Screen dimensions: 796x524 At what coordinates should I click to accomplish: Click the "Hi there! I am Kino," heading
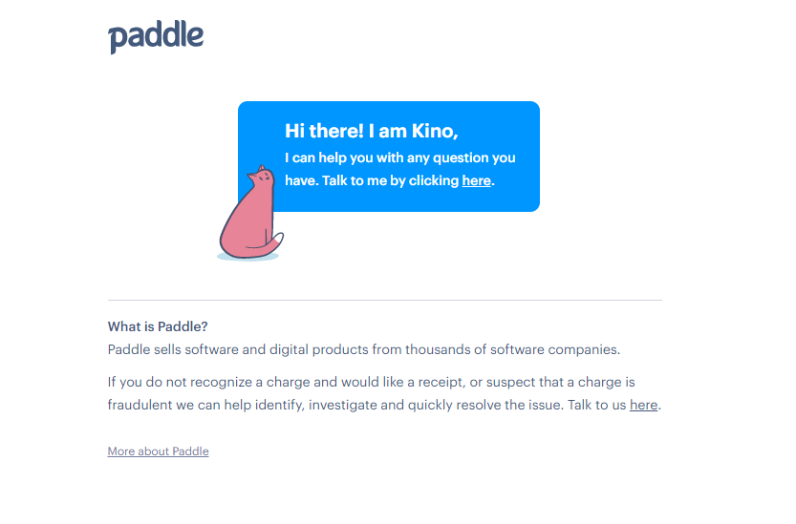[x=372, y=131]
